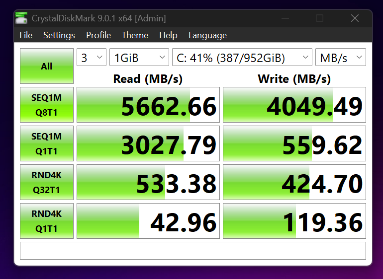Minimize the CrystalDiskMark window
Screen dimensions: 383x279
(x=284, y=18)
